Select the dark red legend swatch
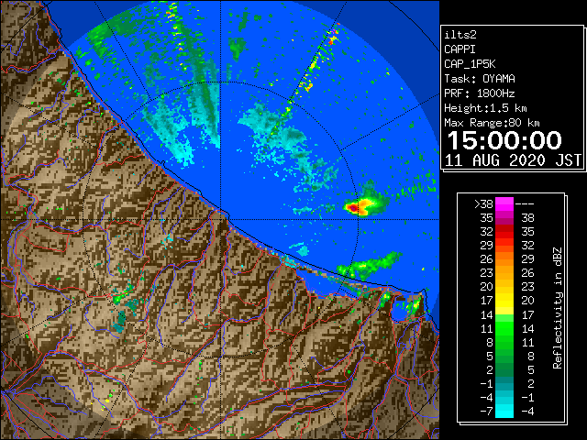587x440 pixels. (504, 228)
